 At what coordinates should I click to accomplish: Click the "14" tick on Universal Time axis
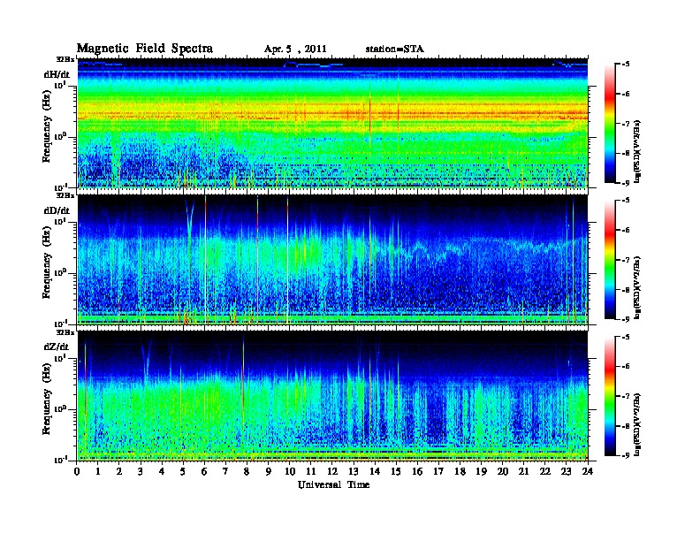375,471
